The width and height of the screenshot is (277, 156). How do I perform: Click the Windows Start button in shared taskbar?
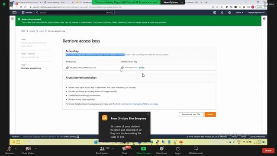(96, 142)
